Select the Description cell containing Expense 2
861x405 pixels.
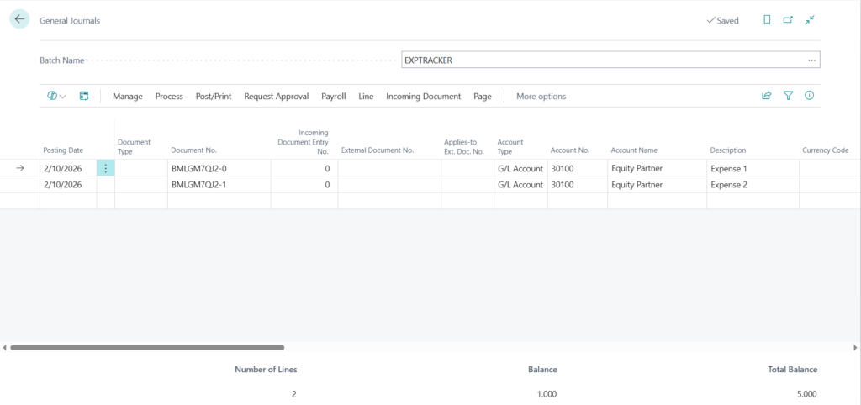752,185
